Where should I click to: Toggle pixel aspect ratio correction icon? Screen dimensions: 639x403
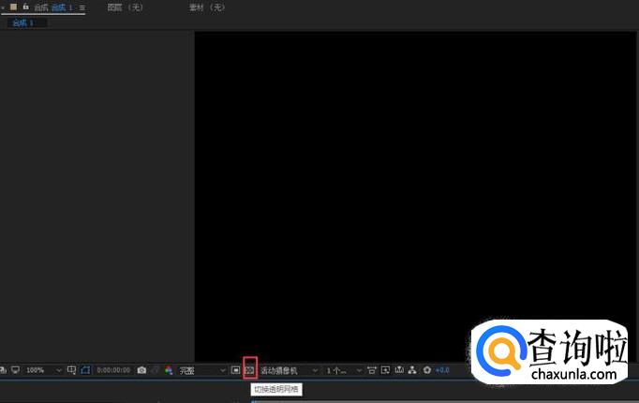coord(372,370)
